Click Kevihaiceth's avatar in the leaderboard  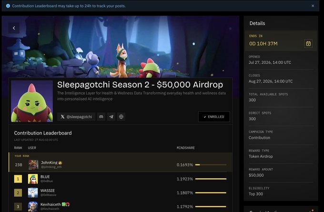[x=33, y=206]
